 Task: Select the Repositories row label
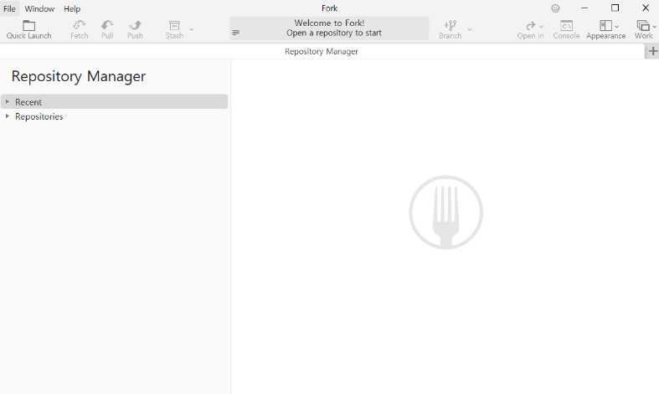[x=39, y=116]
